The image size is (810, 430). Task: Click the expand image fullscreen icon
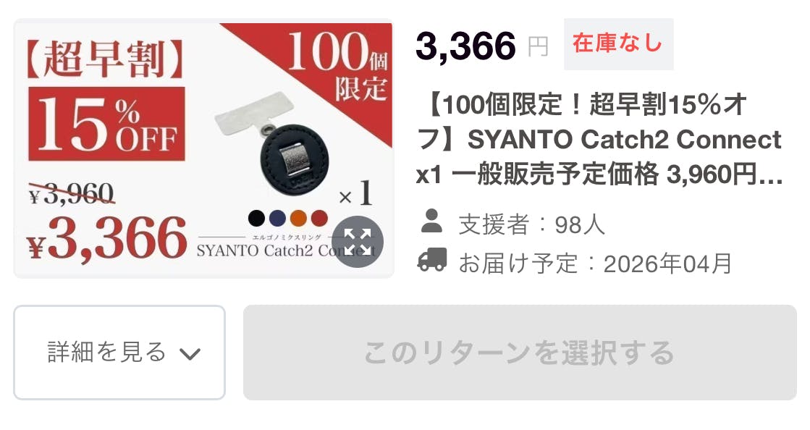click(x=358, y=242)
